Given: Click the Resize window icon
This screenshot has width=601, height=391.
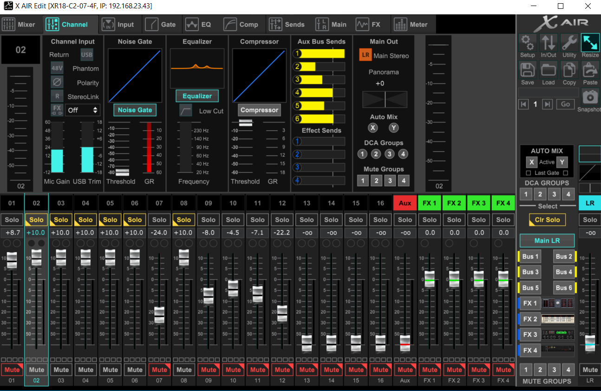Looking at the screenshot, I should point(590,43).
